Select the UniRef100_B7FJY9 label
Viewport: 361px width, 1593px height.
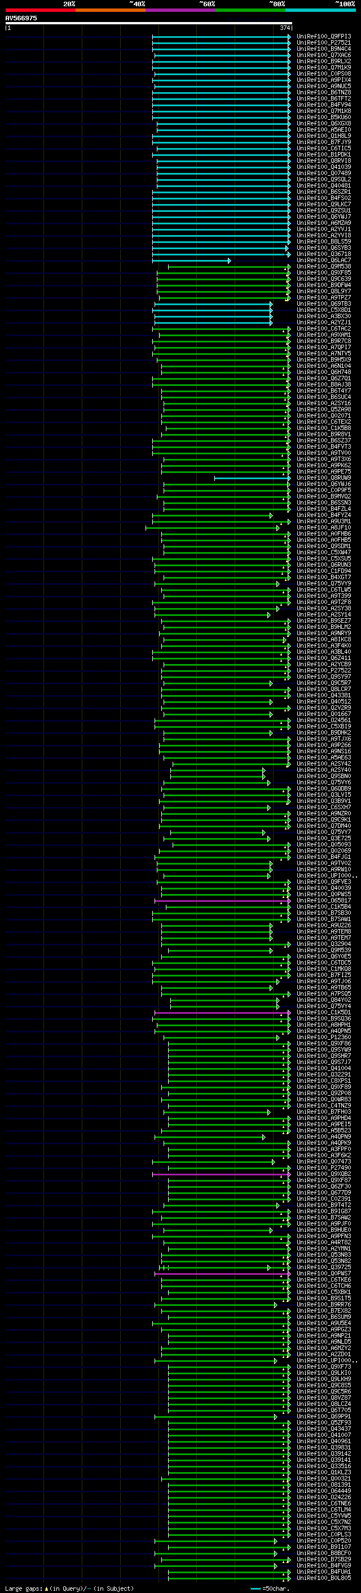pyautogui.click(x=323, y=142)
